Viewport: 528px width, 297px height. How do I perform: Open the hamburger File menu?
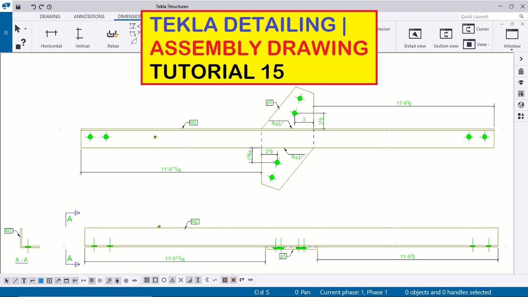coord(6,32)
